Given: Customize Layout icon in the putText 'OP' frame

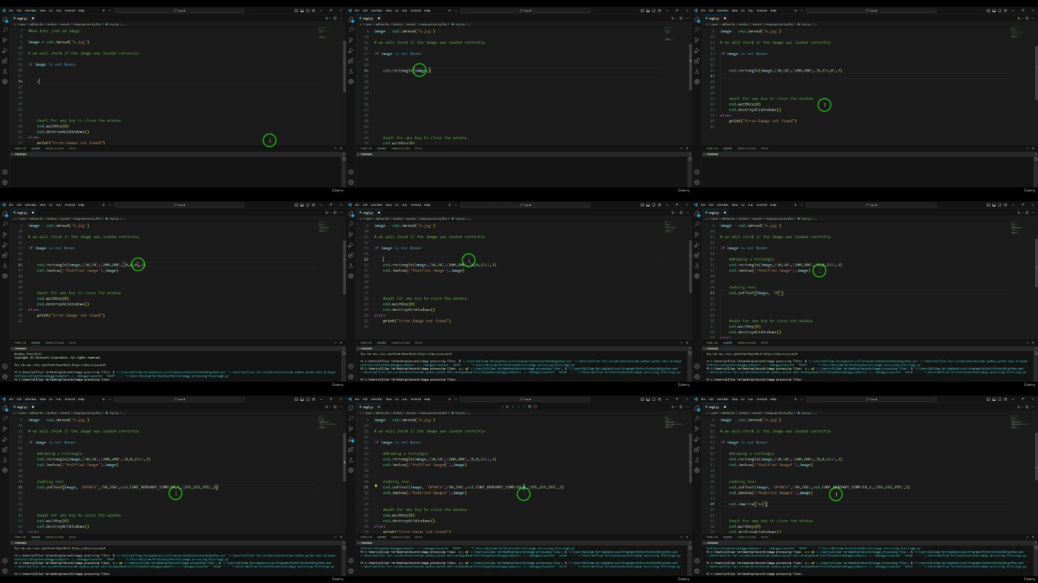Looking at the screenshot, I should coord(1006,205).
